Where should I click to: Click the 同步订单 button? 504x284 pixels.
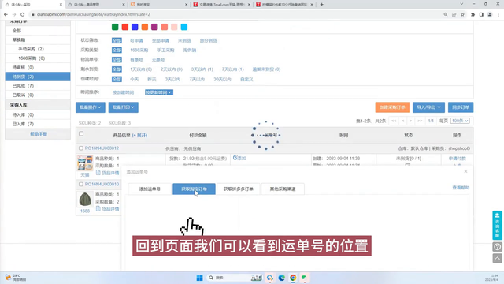(461, 107)
